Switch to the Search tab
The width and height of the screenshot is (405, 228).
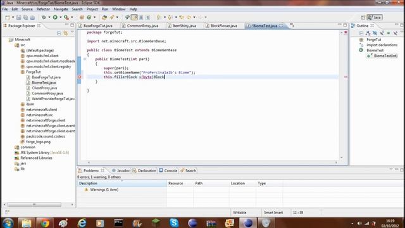coord(188,170)
